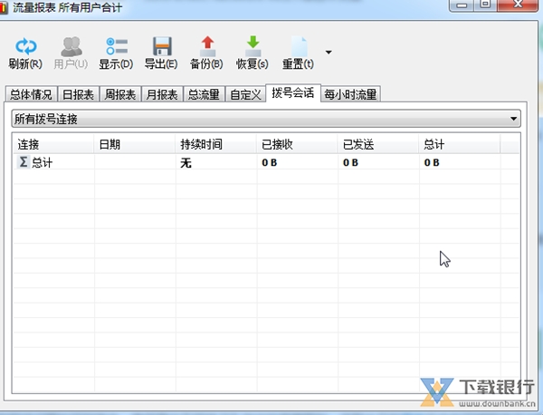
Task: Click the 无 duration value
Action: pos(186,162)
